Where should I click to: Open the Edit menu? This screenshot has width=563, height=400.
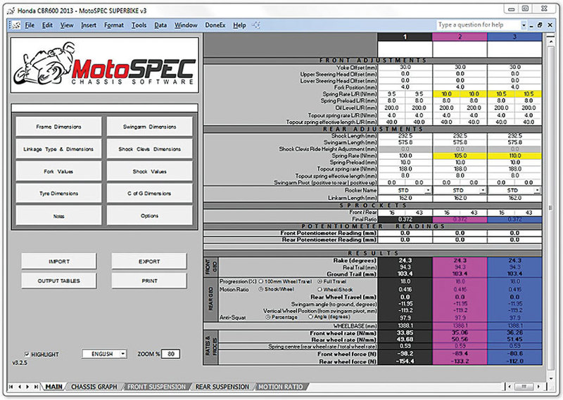(47, 25)
